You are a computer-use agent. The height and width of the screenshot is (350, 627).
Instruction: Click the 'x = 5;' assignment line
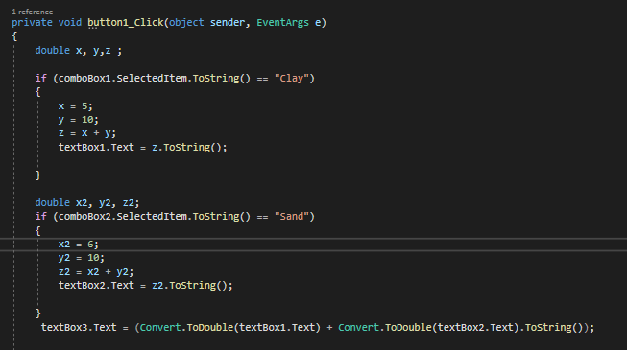pos(76,106)
